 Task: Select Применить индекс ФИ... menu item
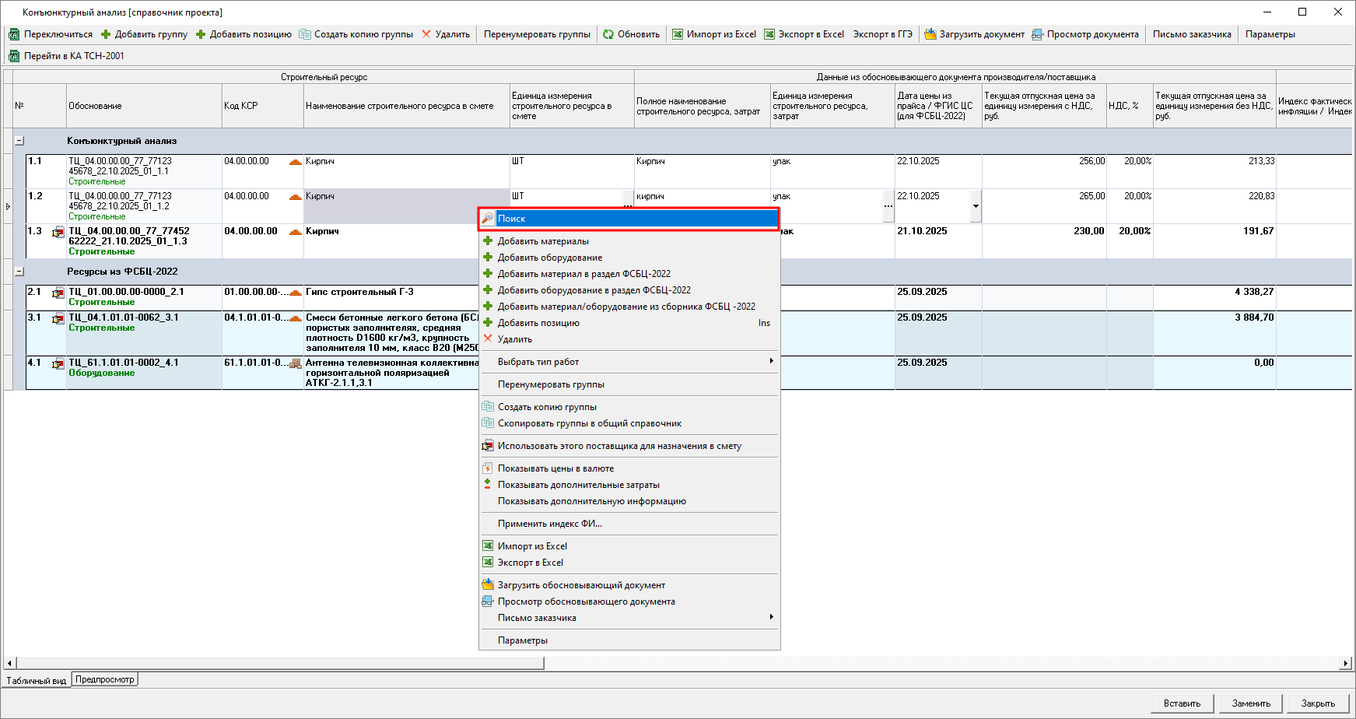click(x=629, y=524)
